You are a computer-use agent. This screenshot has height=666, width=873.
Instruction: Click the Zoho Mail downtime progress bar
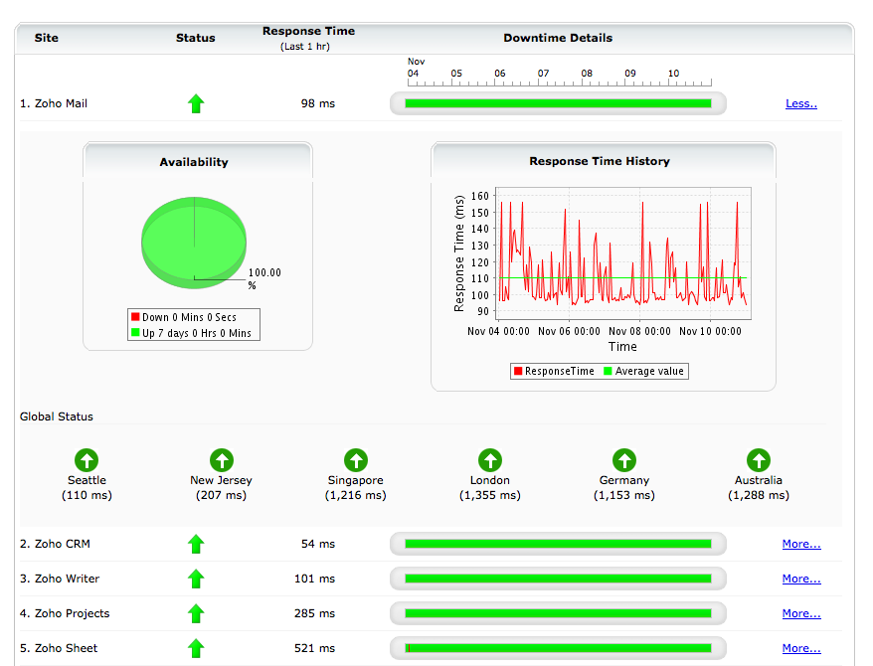tap(558, 103)
